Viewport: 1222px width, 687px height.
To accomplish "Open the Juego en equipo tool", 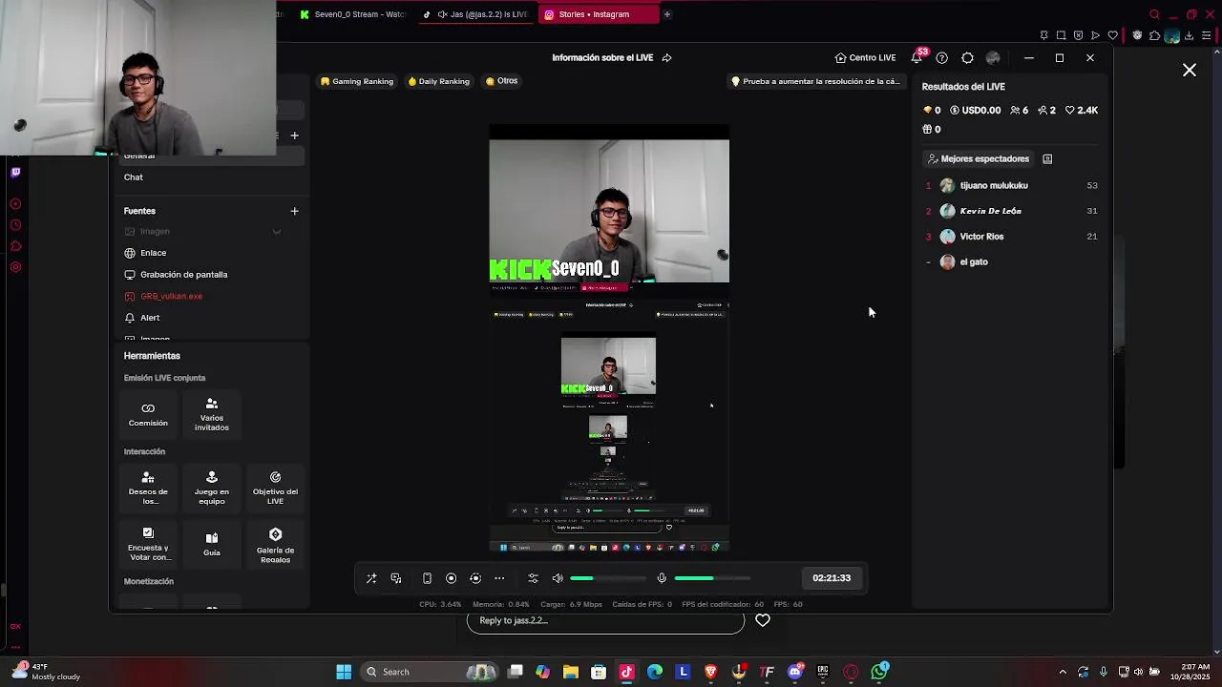I will (212, 488).
